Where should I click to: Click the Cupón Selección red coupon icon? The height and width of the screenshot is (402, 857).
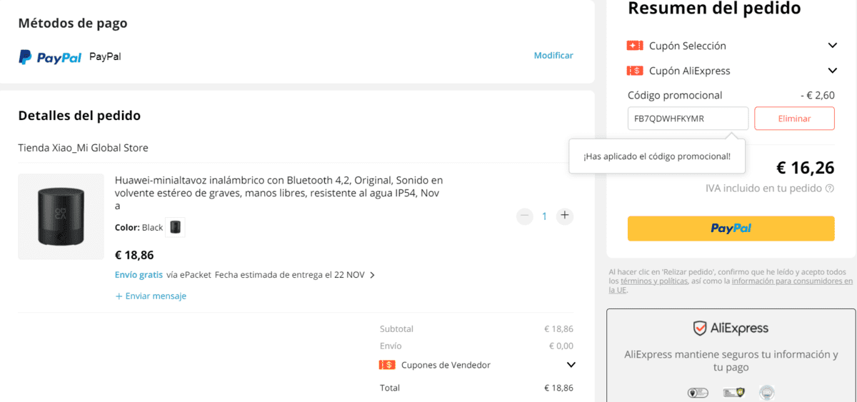[635, 46]
